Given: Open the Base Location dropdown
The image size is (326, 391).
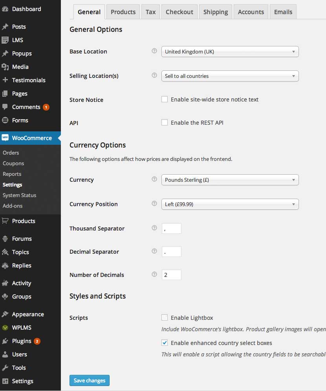Looking at the screenshot, I should 230,52.
